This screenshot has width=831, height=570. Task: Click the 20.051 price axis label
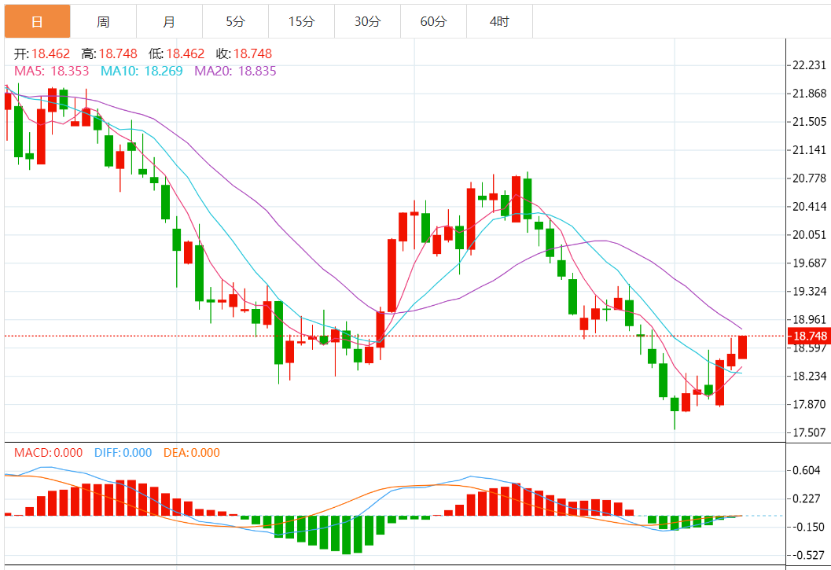(x=809, y=235)
